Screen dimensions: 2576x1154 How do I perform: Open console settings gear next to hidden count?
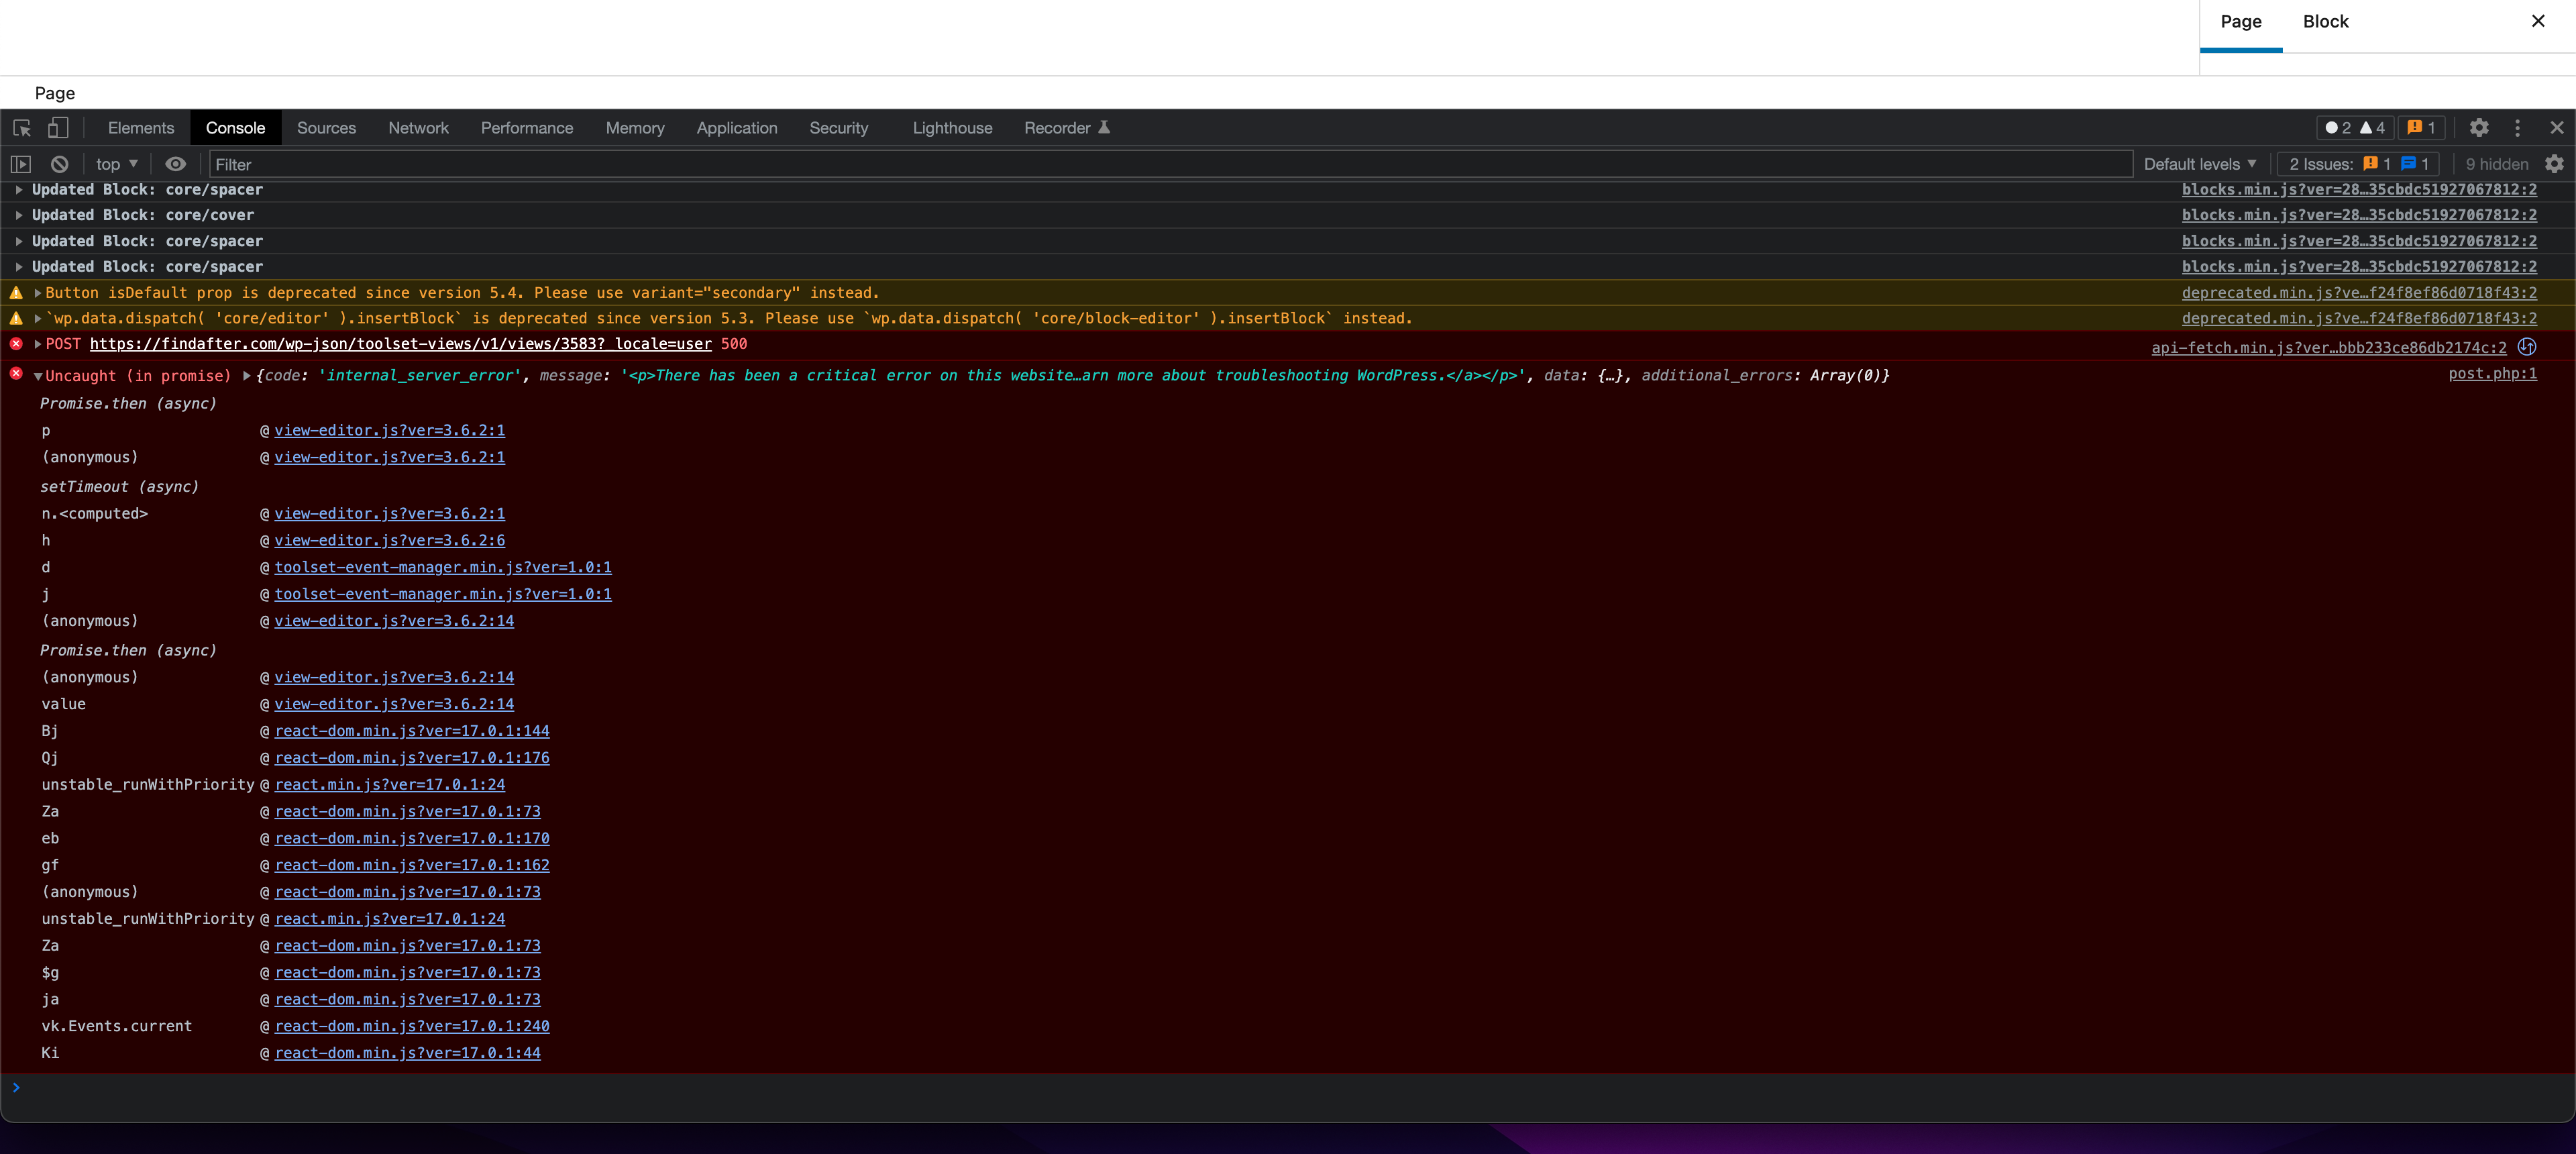coord(2555,164)
